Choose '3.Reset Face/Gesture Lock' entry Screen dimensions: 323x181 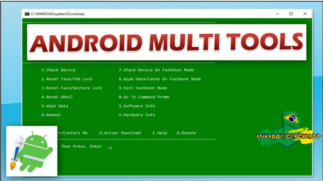(x=72, y=88)
